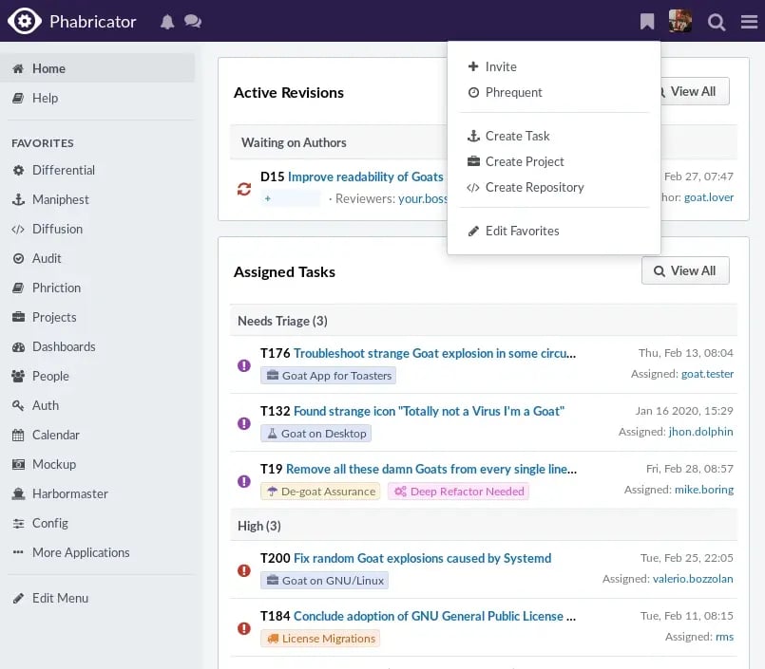Click your profile avatar in the top bar
The image size is (765, 669).
click(x=680, y=20)
